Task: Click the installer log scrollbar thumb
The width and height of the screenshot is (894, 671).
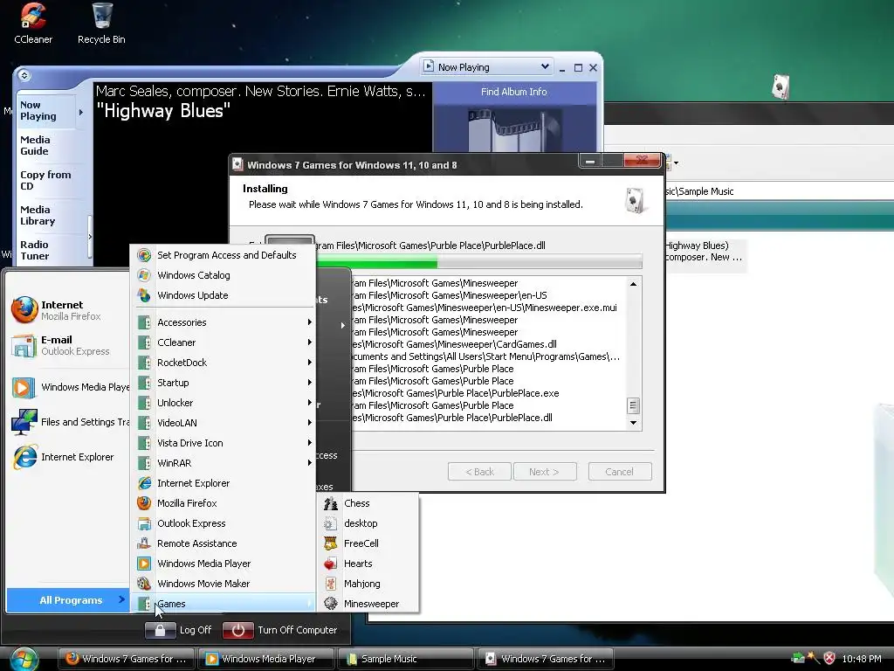Action: (633, 406)
